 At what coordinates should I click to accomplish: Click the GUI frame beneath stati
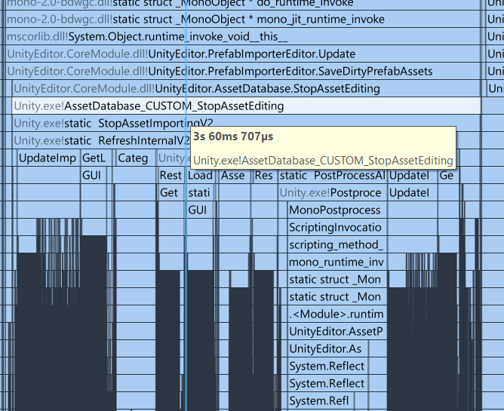pyautogui.click(x=201, y=210)
